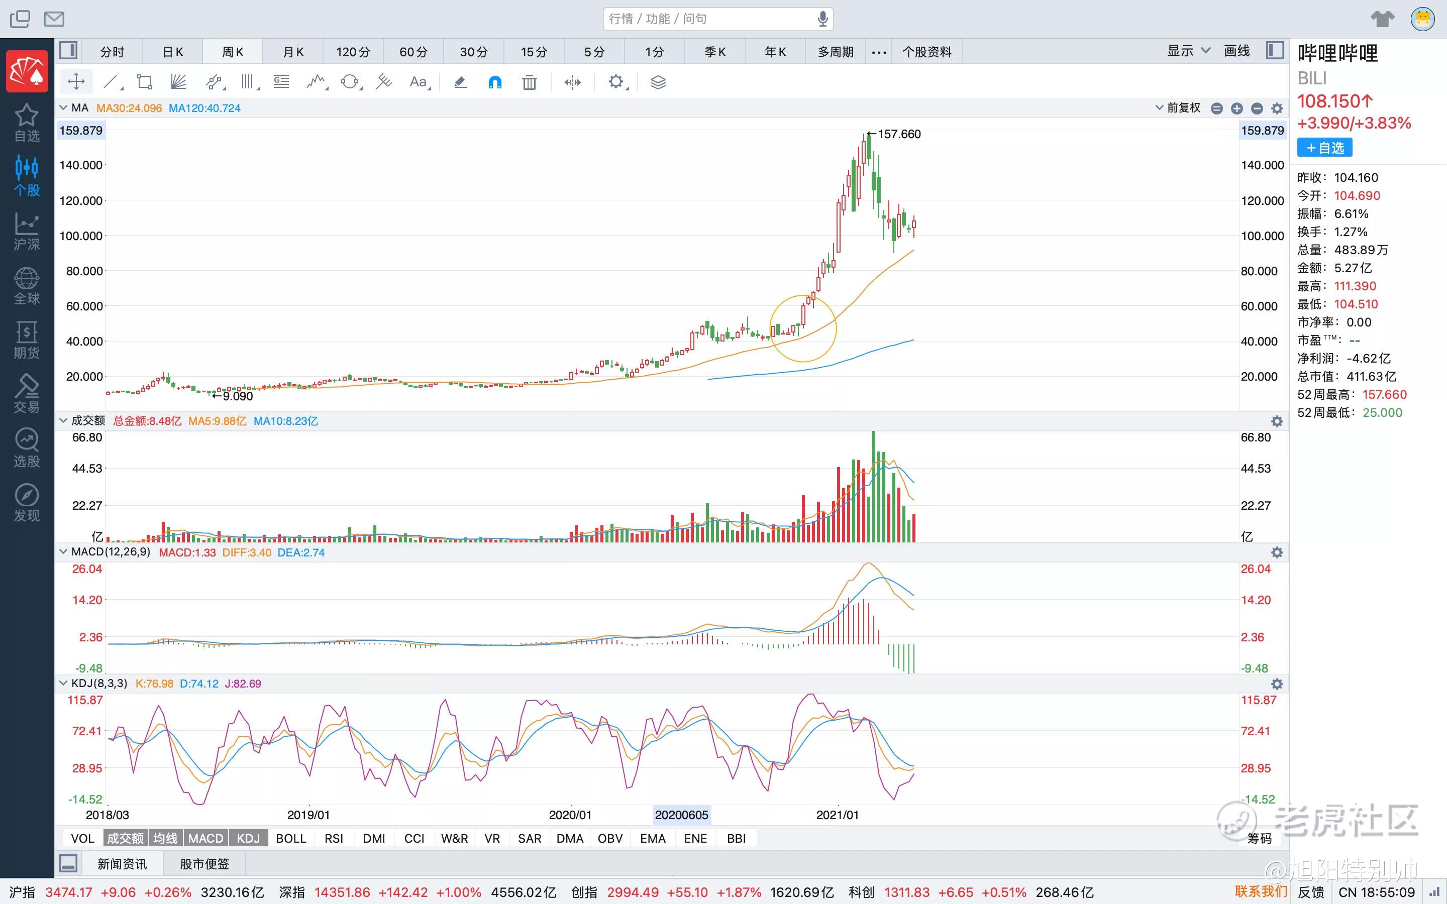Open 沪深 market section in sidebar
Screen dimensions: 1447x904
click(27, 232)
